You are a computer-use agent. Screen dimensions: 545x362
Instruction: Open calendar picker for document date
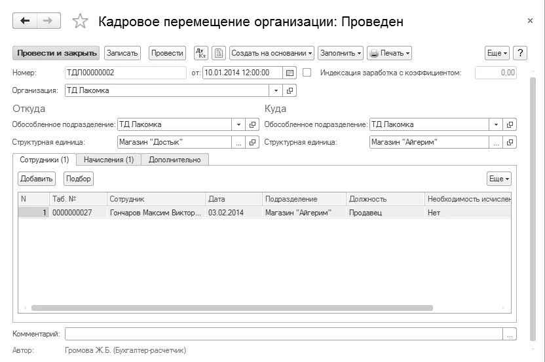(x=290, y=73)
